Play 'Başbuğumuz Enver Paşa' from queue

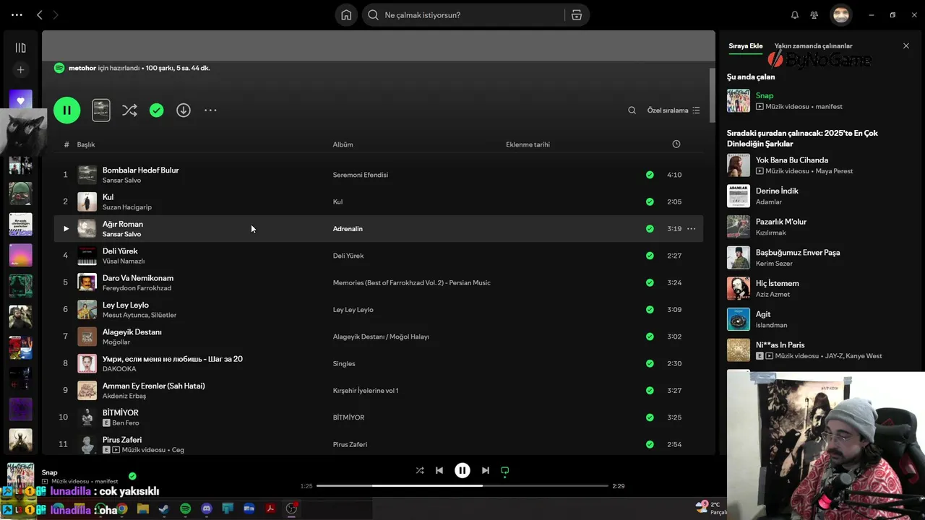tap(815, 258)
